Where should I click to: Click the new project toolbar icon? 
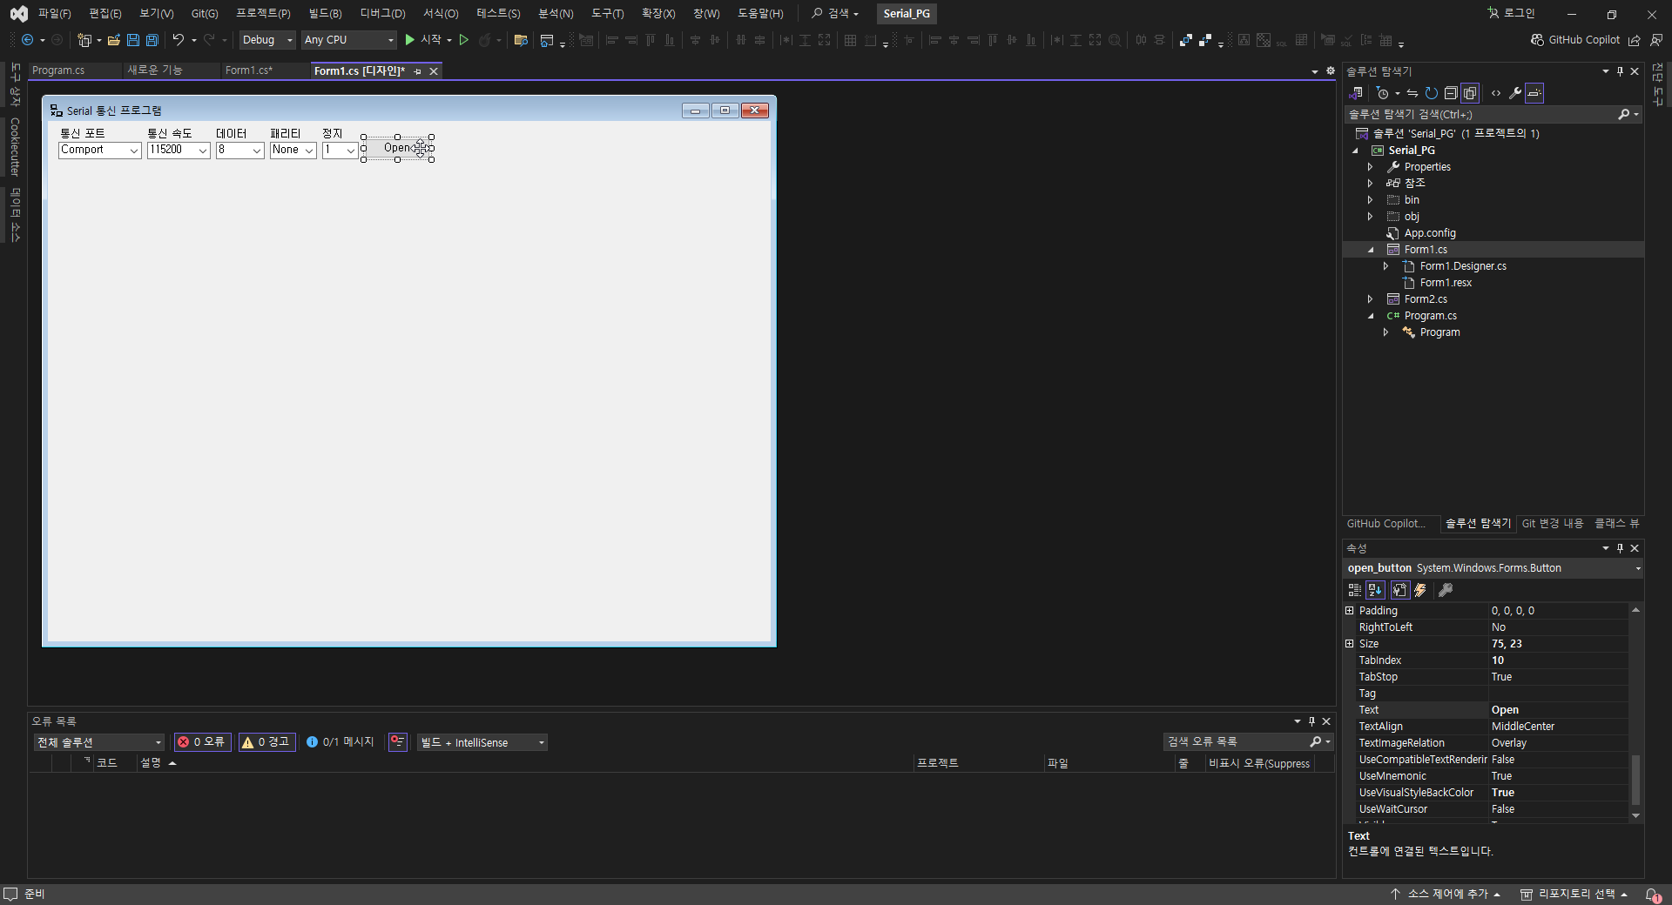(84, 40)
